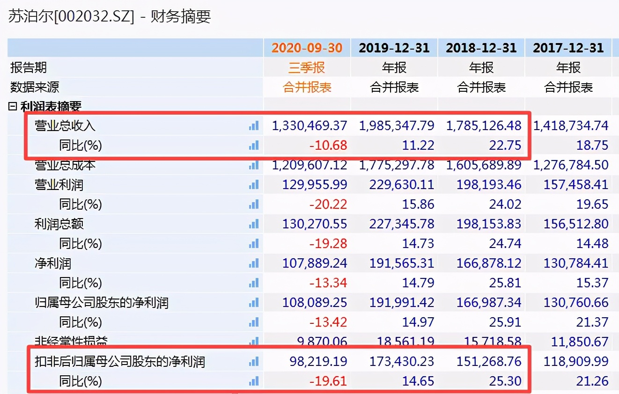Image resolution: width=619 pixels, height=394 pixels.
Task: Click the value 98,219.19
Action: [319, 362]
